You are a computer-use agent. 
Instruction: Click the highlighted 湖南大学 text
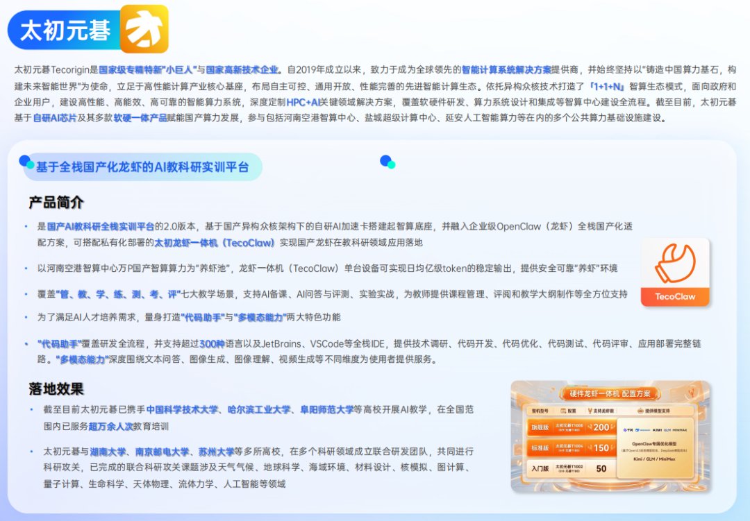pyautogui.click(x=108, y=452)
